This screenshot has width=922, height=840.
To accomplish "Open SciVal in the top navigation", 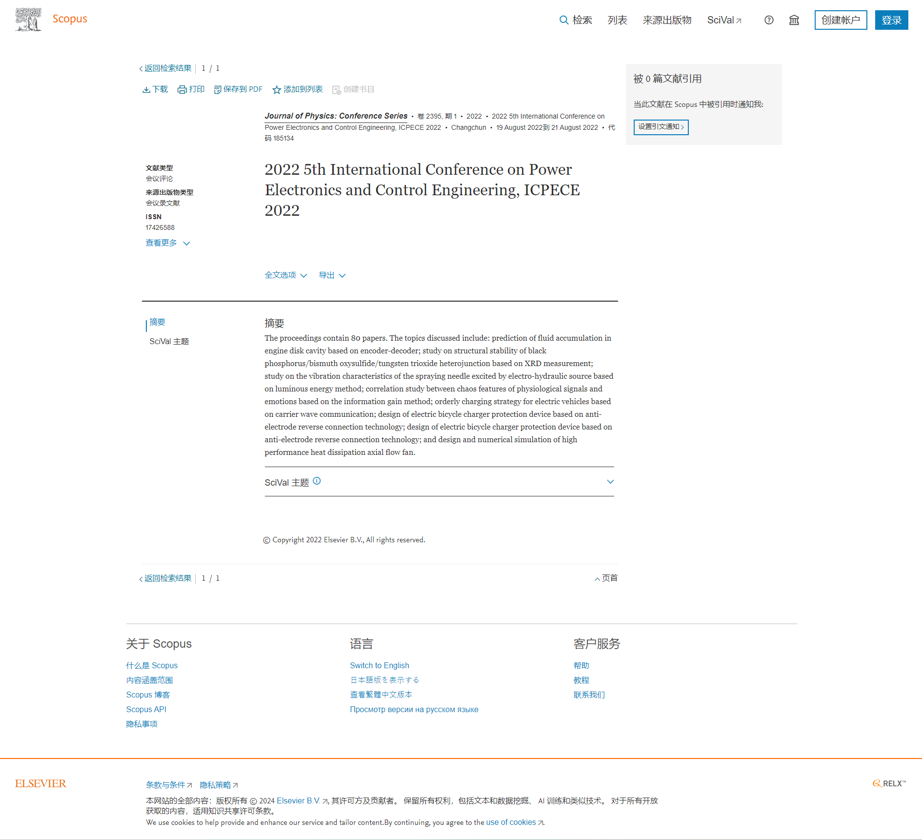I will click(724, 20).
